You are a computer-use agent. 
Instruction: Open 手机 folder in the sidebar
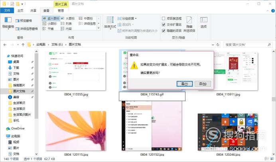14,120
